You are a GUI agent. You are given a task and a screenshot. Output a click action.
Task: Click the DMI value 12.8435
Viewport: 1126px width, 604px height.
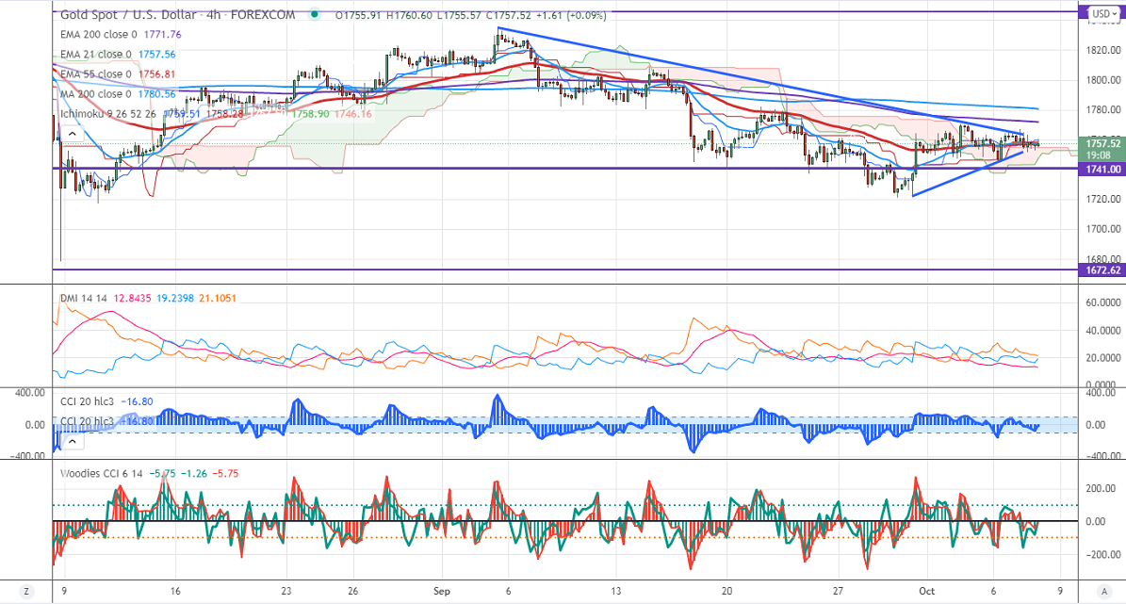tap(132, 298)
